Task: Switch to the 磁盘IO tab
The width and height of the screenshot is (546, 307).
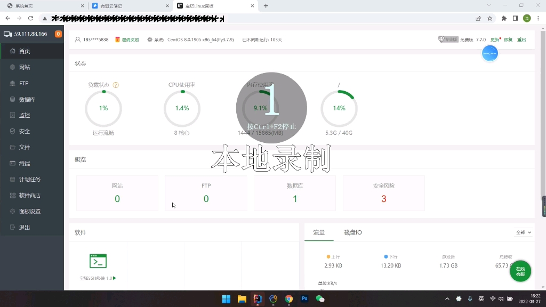Action: tap(353, 232)
